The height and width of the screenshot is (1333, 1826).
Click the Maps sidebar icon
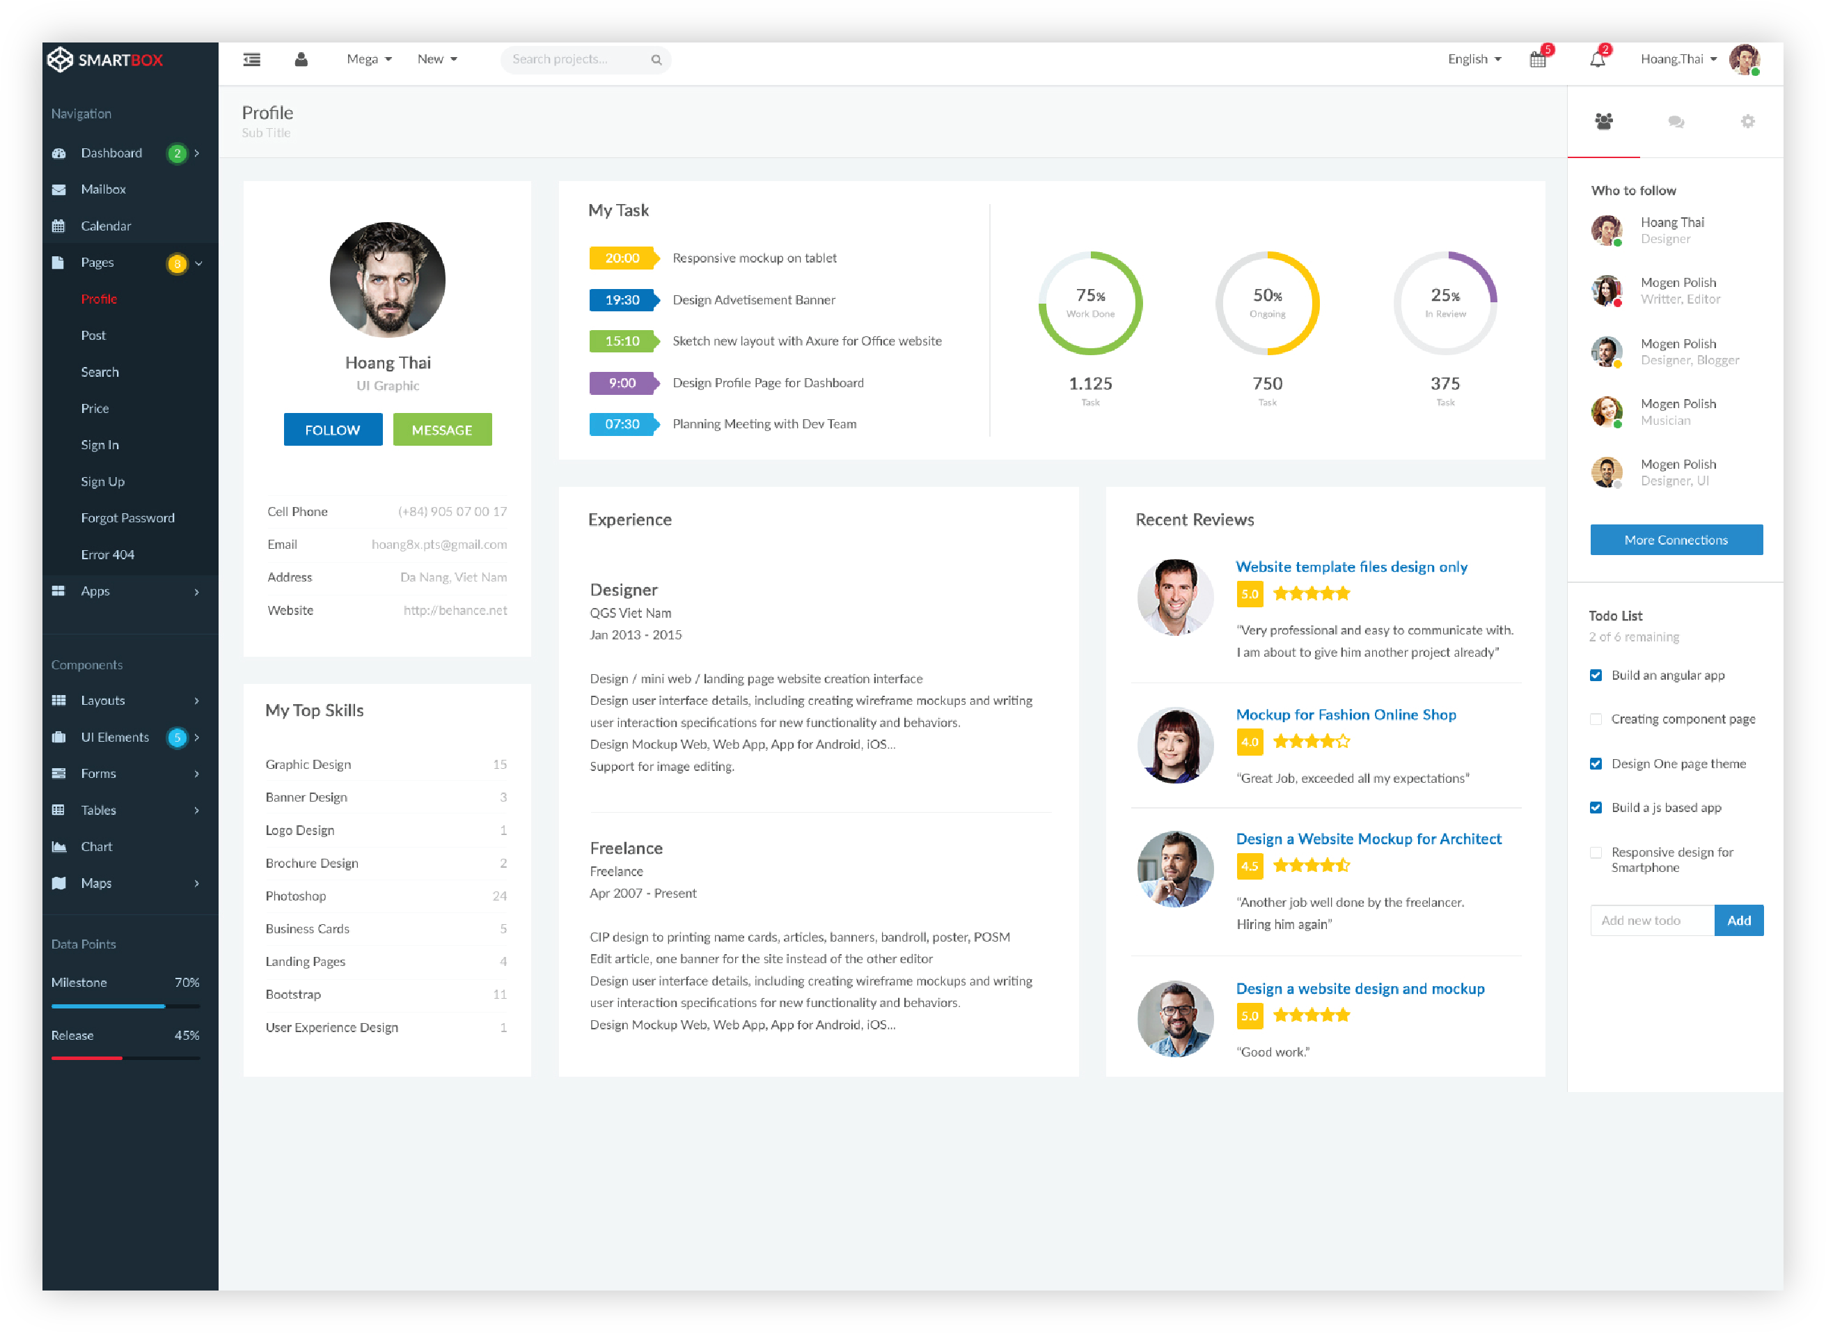pos(59,883)
